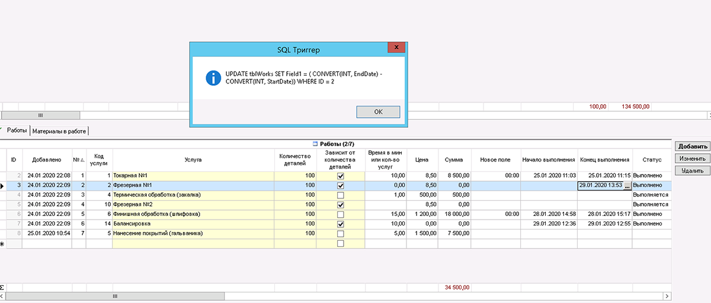Open date picker ellipsis in Конец выполнения cell
711x303 pixels.
pyautogui.click(x=627, y=186)
